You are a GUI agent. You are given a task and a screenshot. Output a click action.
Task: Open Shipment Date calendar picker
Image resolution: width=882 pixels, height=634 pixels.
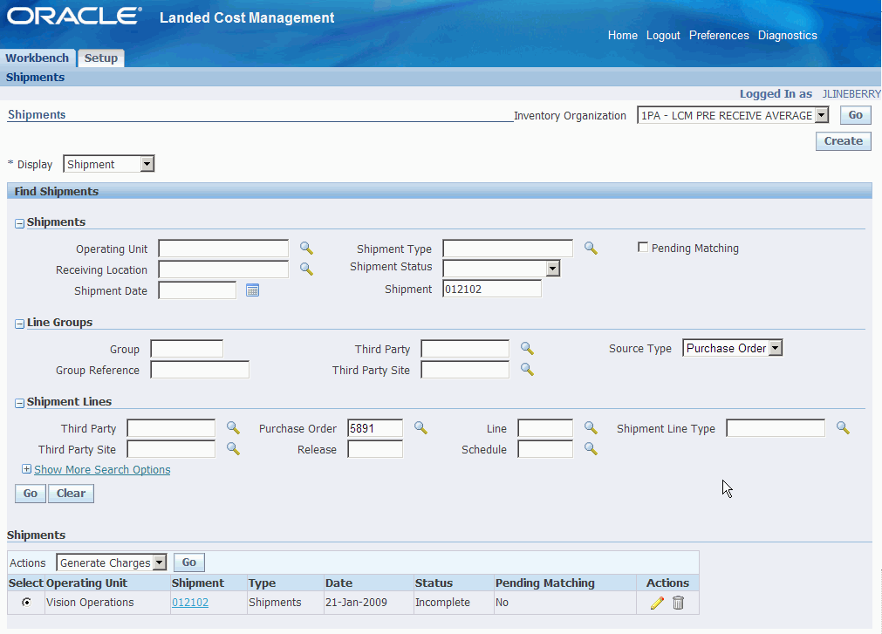pyautogui.click(x=253, y=290)
